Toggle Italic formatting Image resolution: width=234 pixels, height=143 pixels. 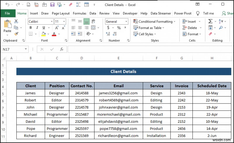coord(37,28)
